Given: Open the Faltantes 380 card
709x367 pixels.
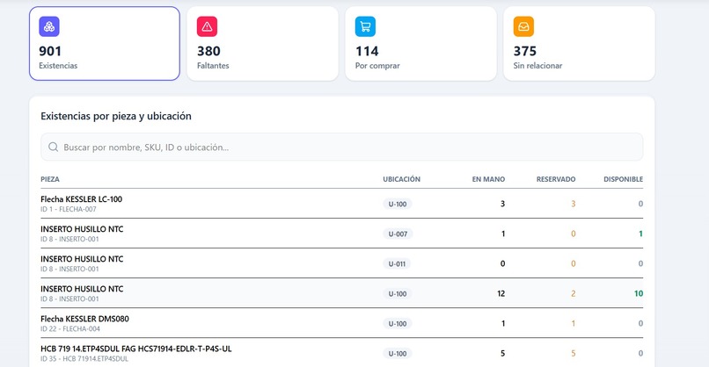Looking at the screenshot, I should tap(263, 44).
